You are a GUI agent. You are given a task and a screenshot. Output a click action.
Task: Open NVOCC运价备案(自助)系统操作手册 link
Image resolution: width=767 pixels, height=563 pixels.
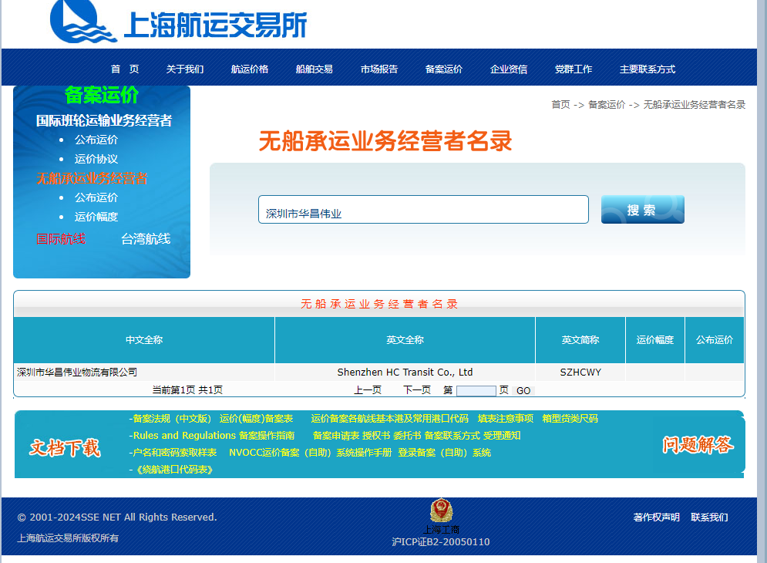[x=311, y=453]
